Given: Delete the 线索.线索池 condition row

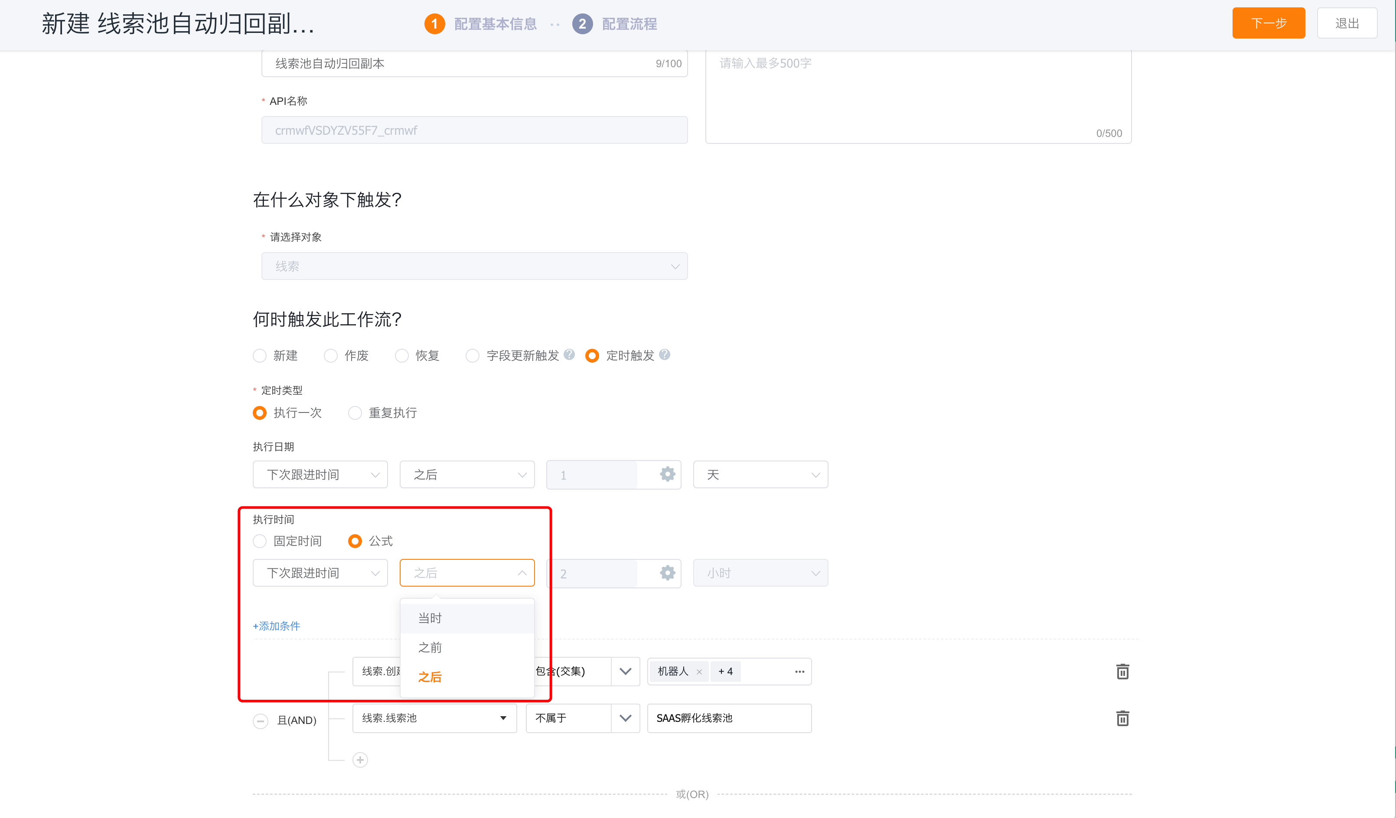Looking at the screenshot, I should point(1122,718).
